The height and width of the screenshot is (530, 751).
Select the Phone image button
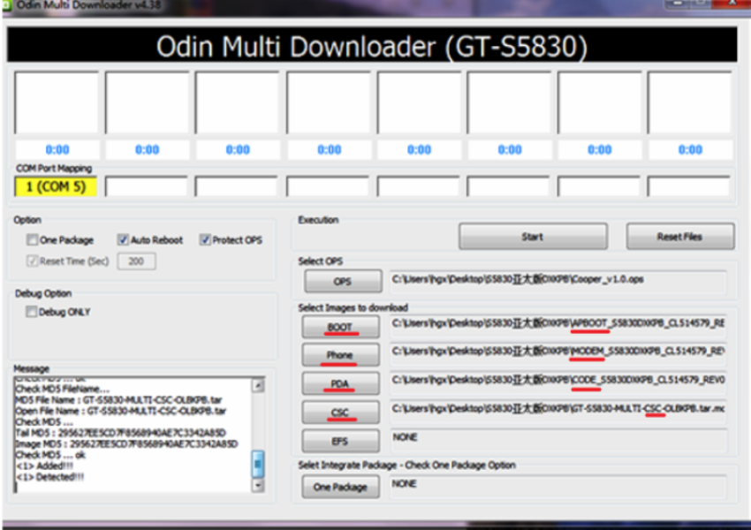point(340,355)
